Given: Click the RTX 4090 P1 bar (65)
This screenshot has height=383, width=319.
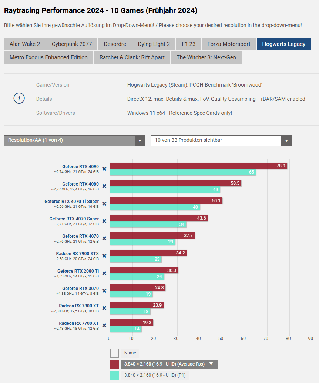Looking at the screenshot, I should tap(183, 172).
